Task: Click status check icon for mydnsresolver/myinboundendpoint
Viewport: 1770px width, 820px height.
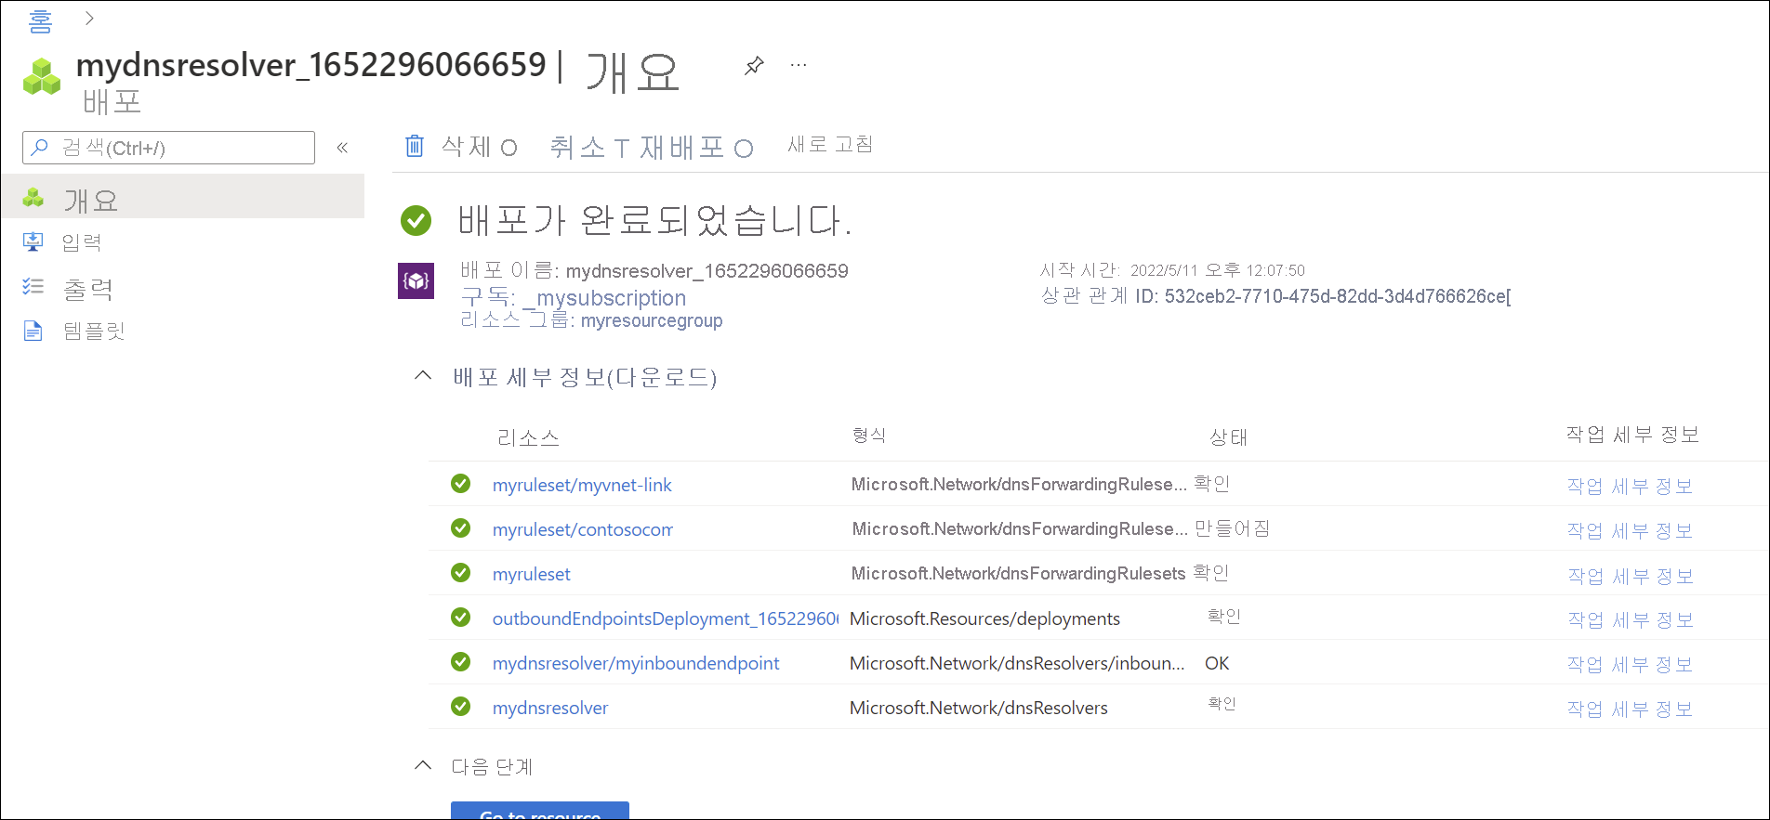Action: [460, 662]
